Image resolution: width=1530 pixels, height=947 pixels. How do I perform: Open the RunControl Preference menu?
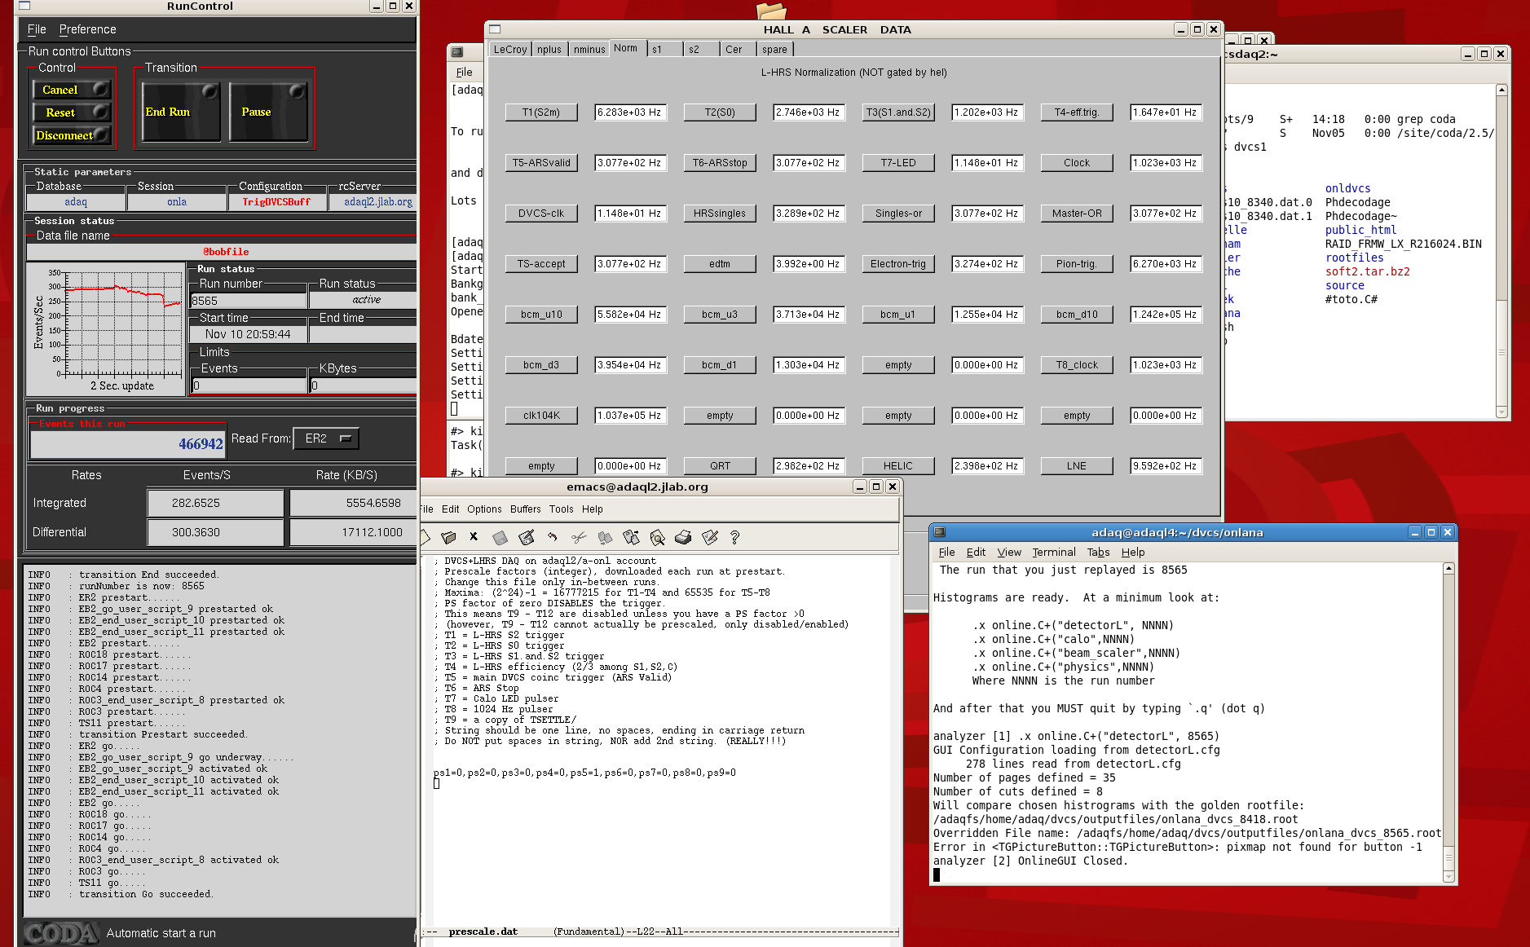87,29
